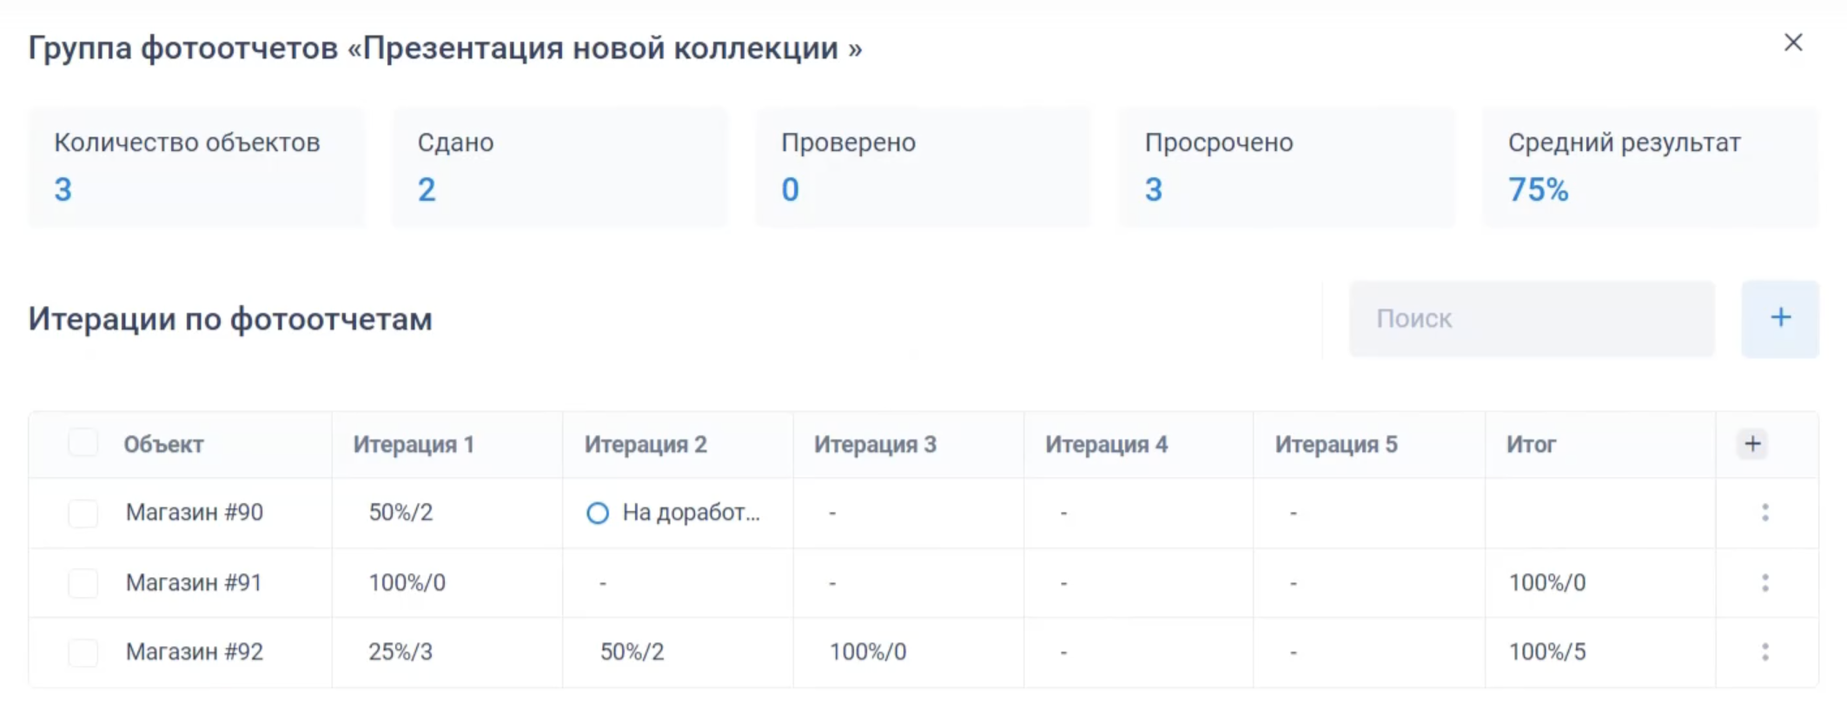Click the blue plus button beside search
This screenshot has width=1847, height=723.
tap(1780, 318)
